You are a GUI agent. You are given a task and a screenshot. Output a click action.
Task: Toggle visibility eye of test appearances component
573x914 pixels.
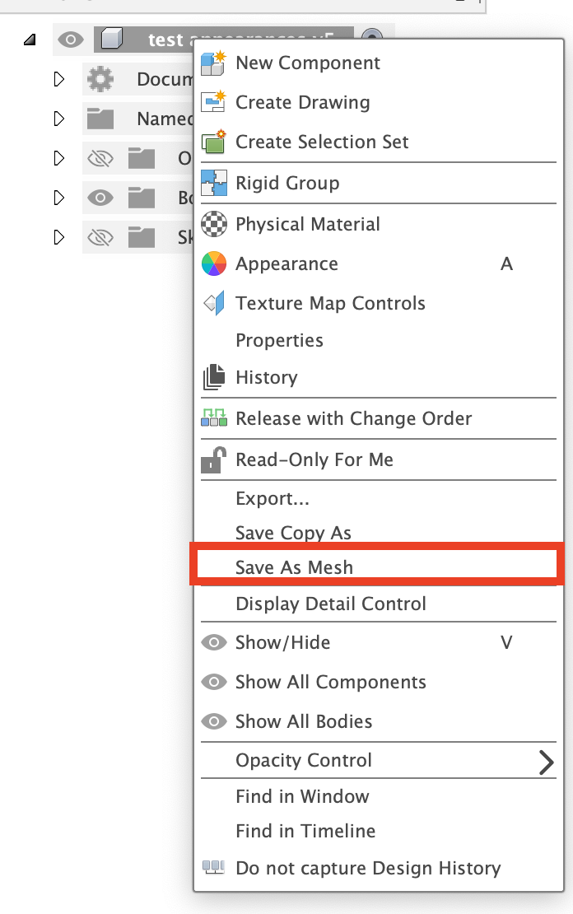tap(71, 40)
